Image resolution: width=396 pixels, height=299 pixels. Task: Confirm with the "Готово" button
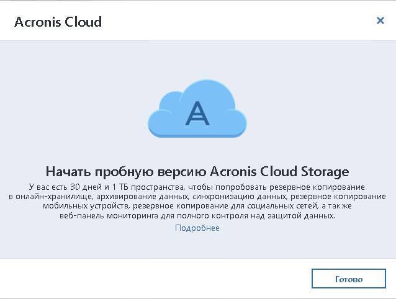pyautogui.click(x=349, y=279)
